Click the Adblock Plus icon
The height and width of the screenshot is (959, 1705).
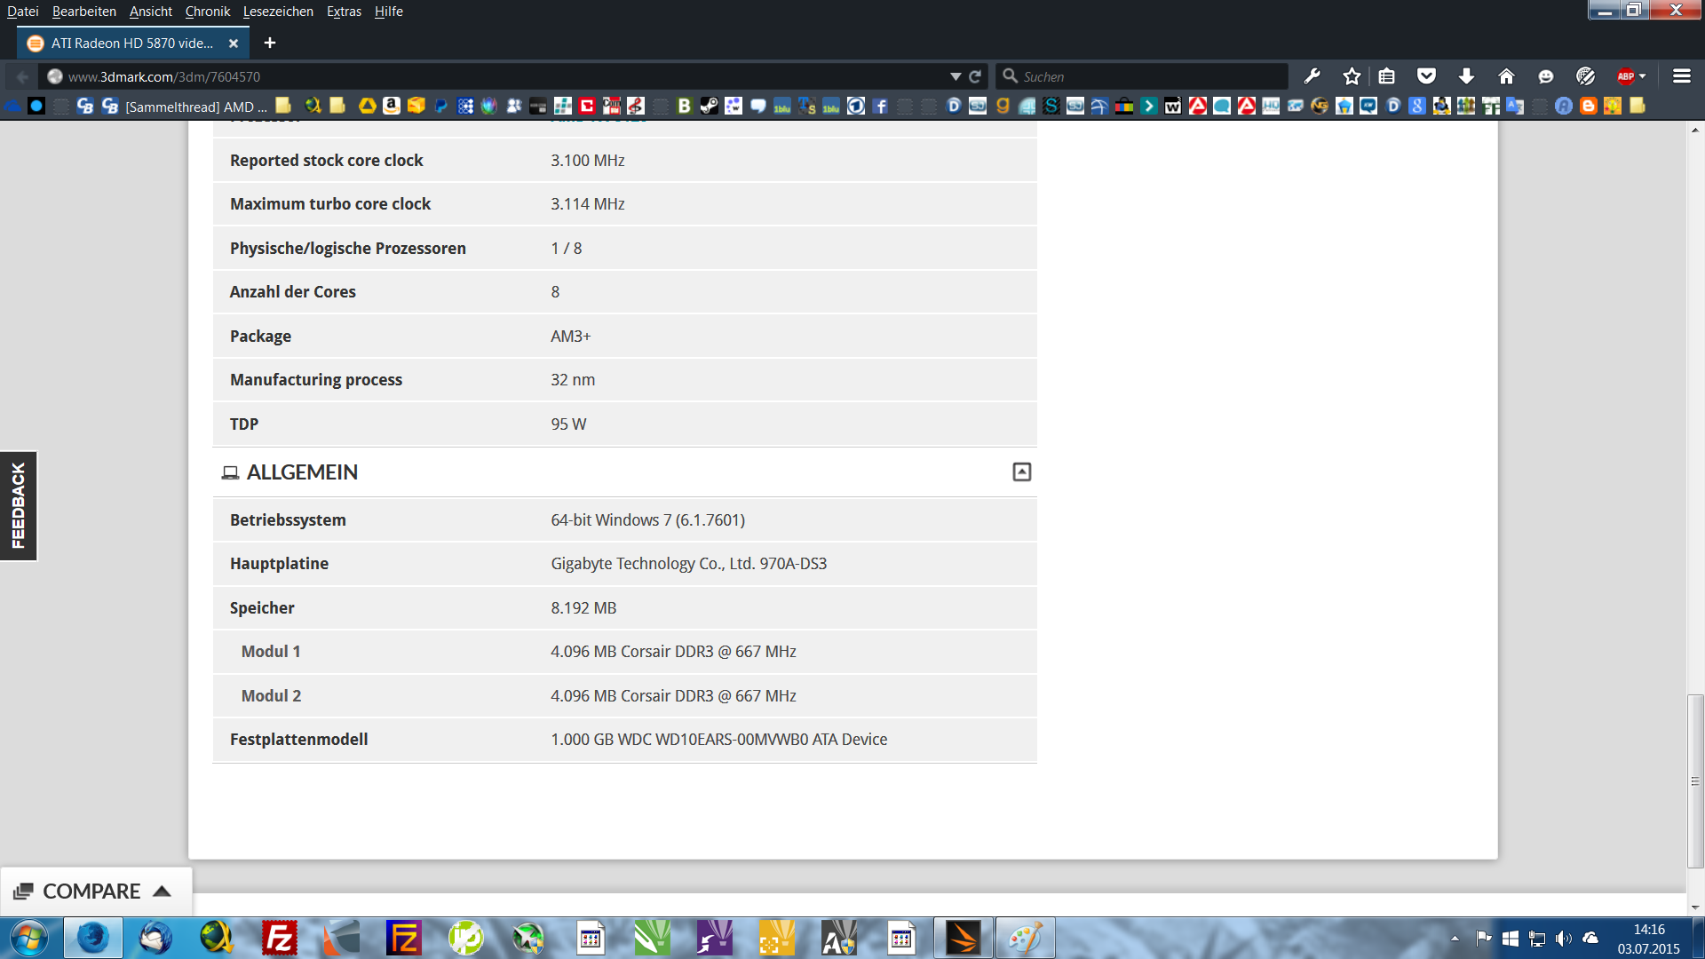[1625, 76]
